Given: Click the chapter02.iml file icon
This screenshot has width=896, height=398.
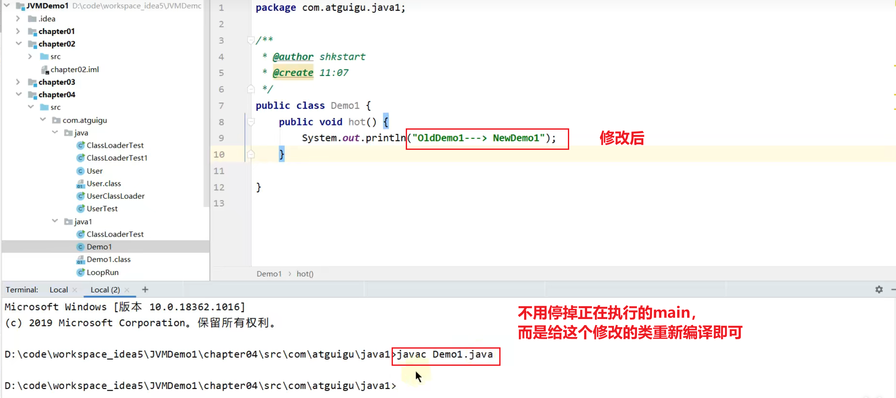Looking at the screenshot, I should (x=45, y=70).
